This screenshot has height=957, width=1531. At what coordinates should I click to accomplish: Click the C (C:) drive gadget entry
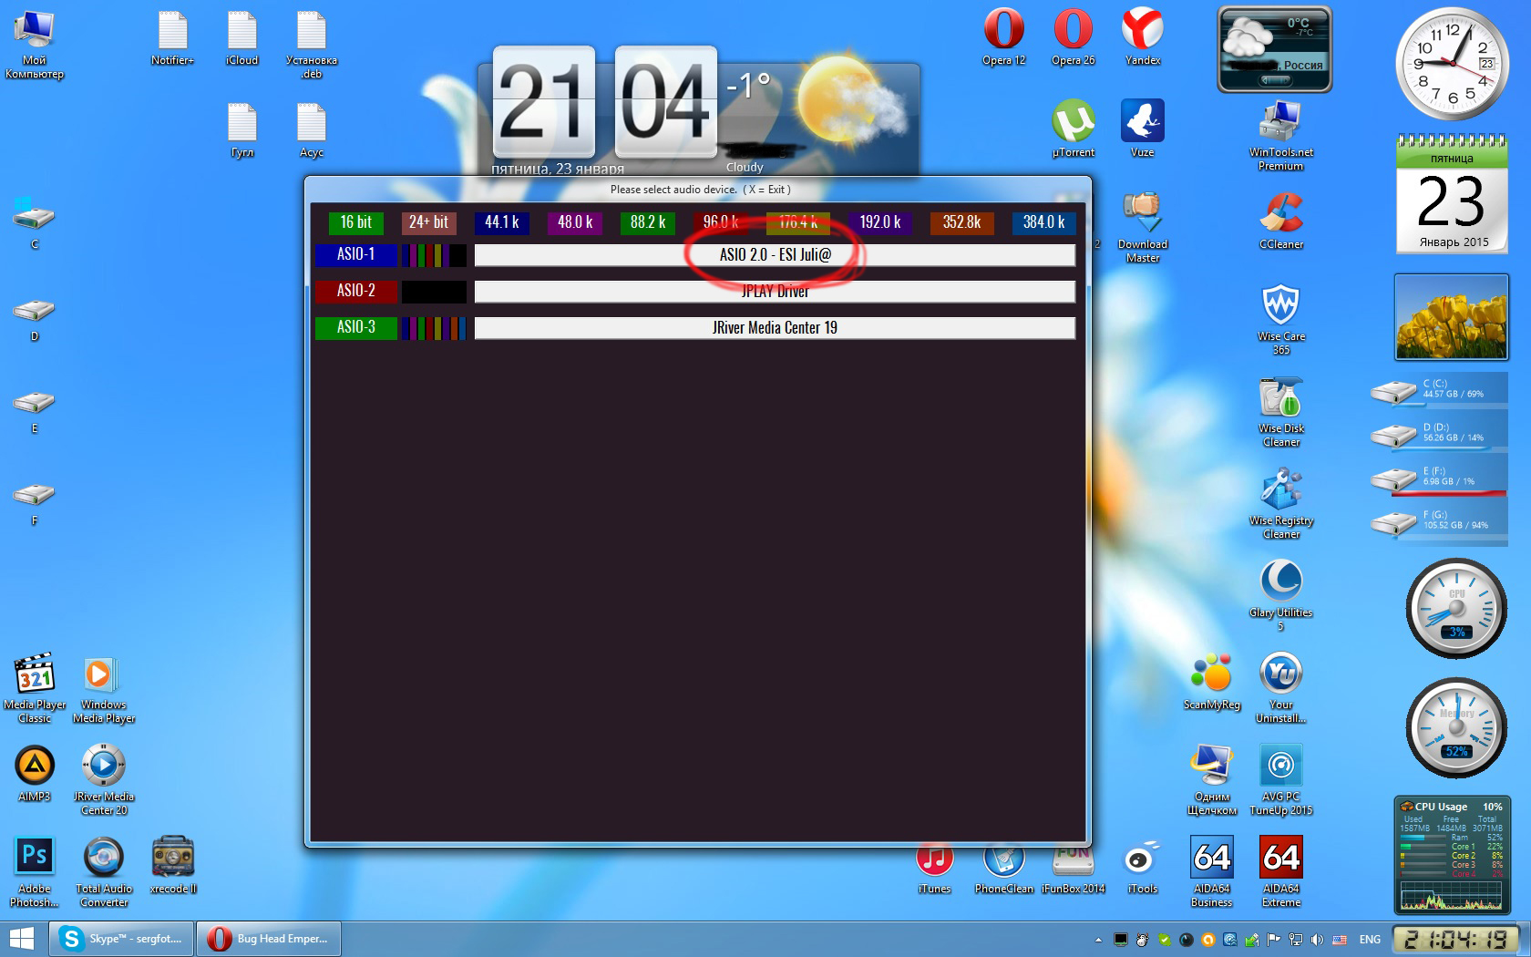point(1438,390)
